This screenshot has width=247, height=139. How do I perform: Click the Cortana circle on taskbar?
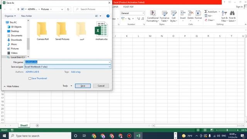click(x=76, y=136)
